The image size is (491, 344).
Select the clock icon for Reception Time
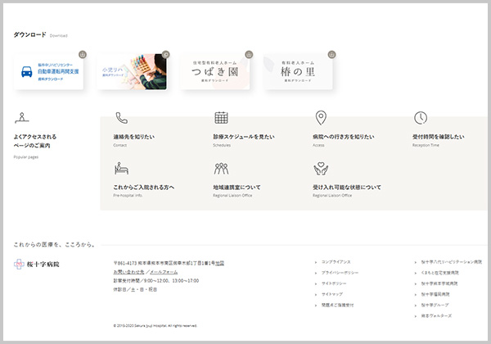[421, 118]
